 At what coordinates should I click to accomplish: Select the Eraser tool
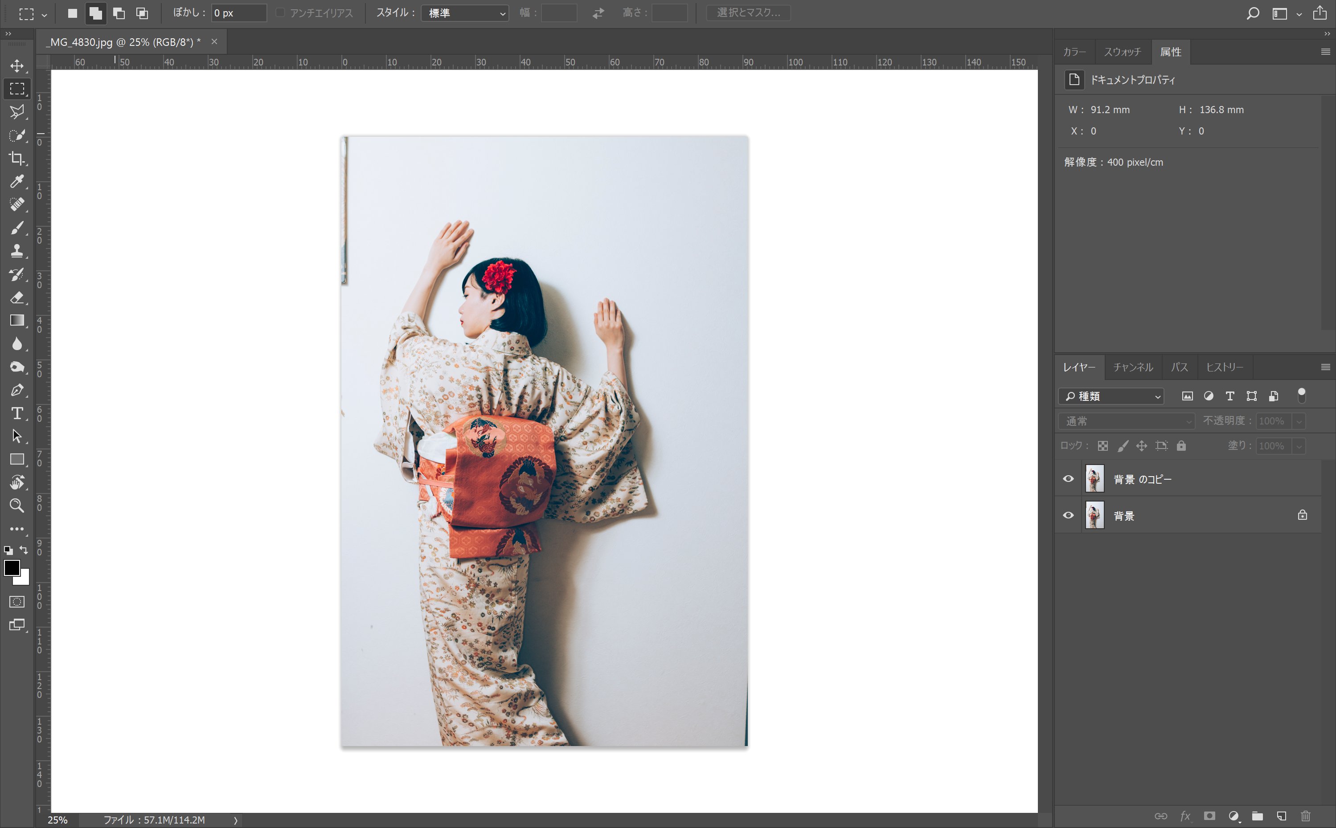pos(17,298)
